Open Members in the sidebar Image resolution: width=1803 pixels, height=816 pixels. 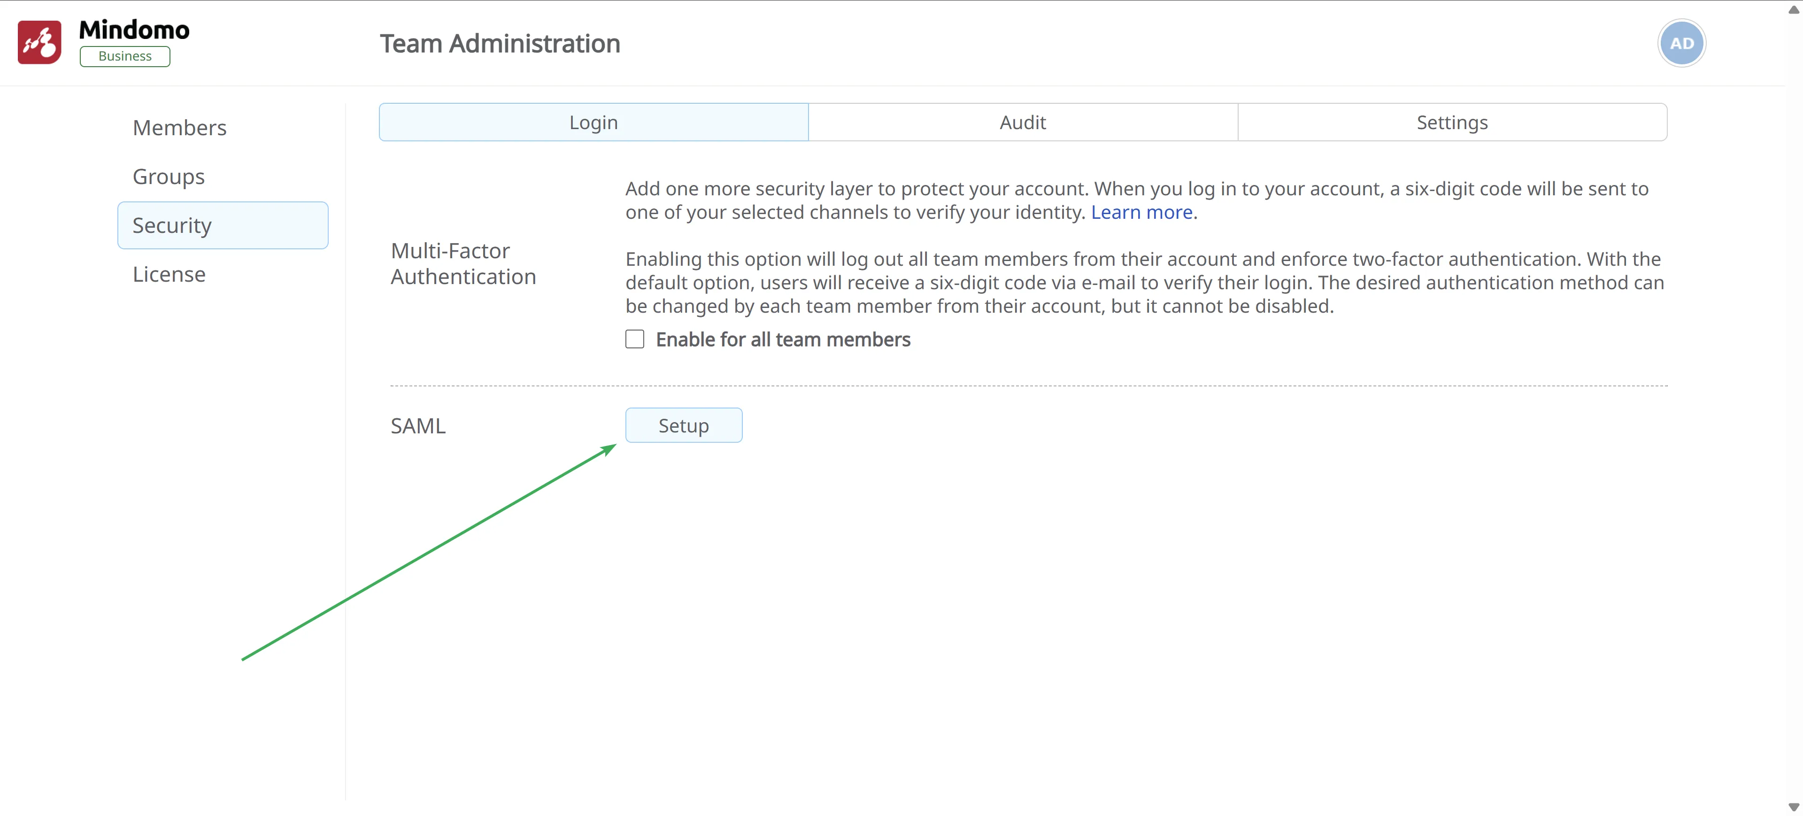(x=179, y=127)
